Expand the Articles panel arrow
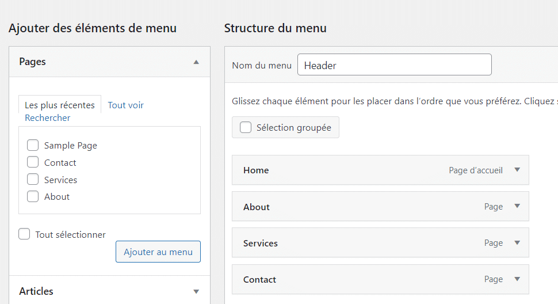Screen dimensions: 558x304 196,291
